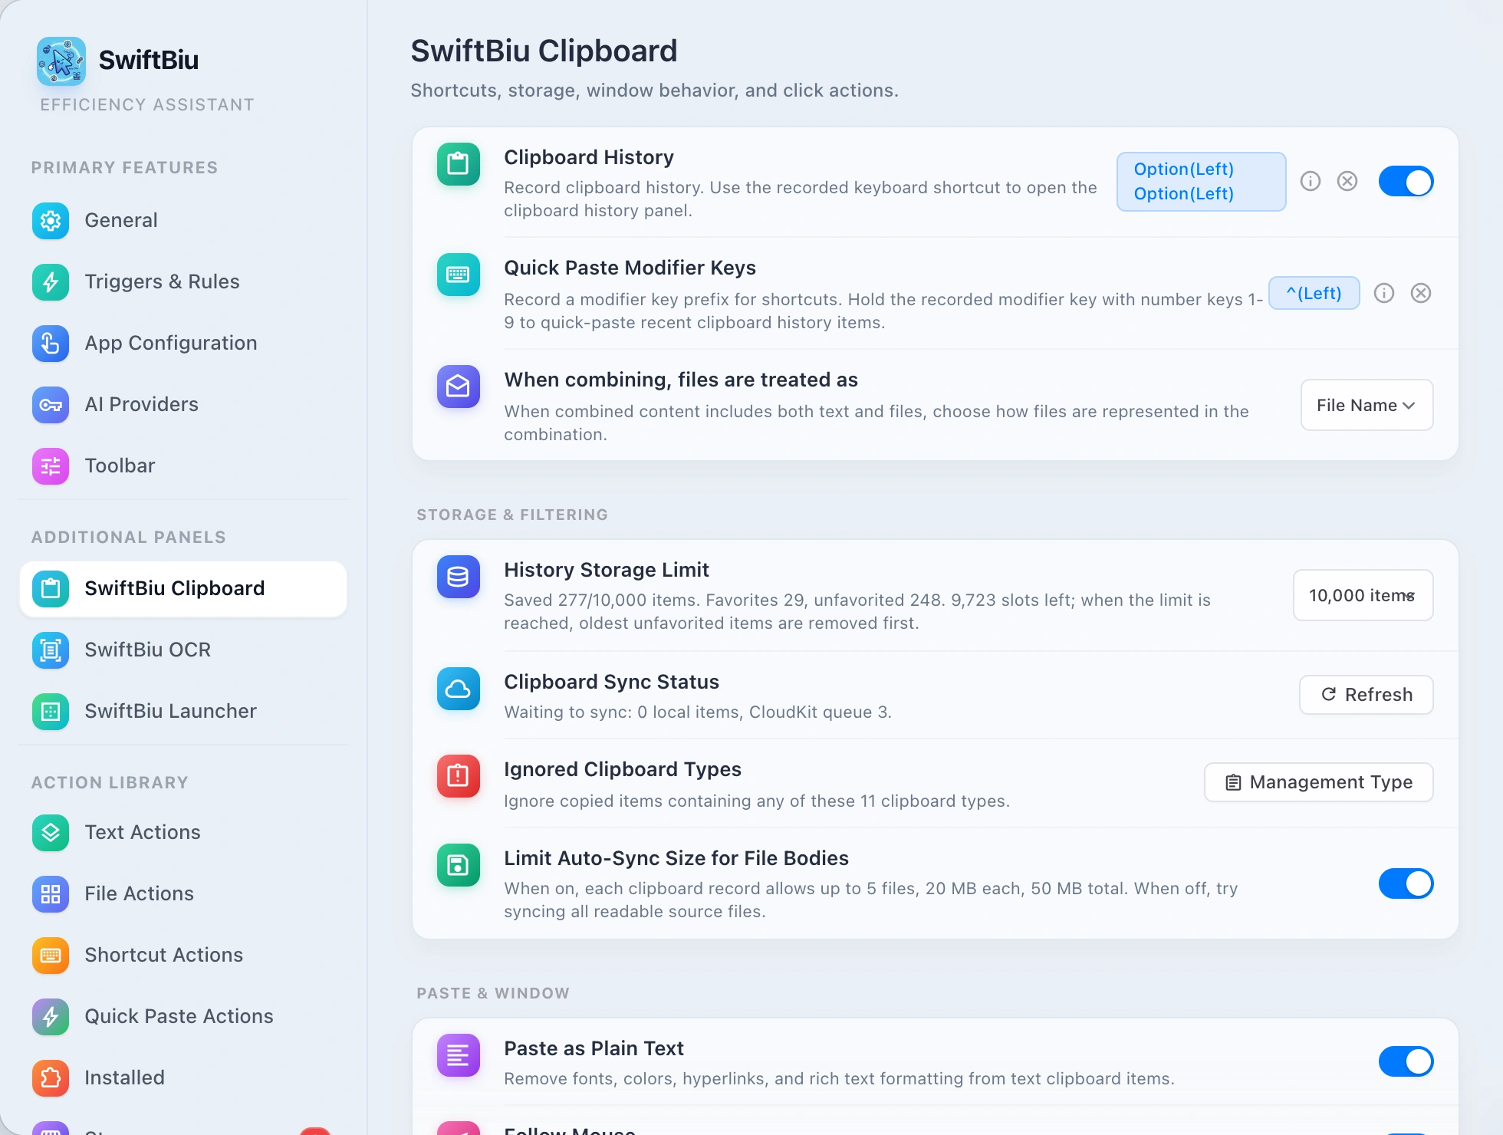Screen dimensions: 1503x1135
Task: Open Installed actions list
Action: (183, 1078)
